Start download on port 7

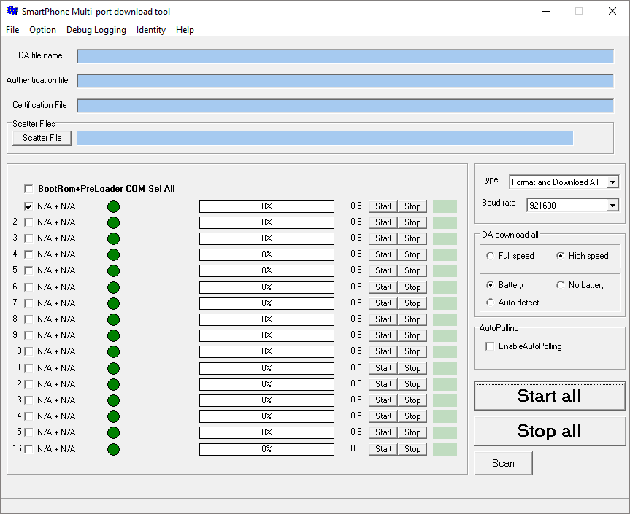point(383,303)
